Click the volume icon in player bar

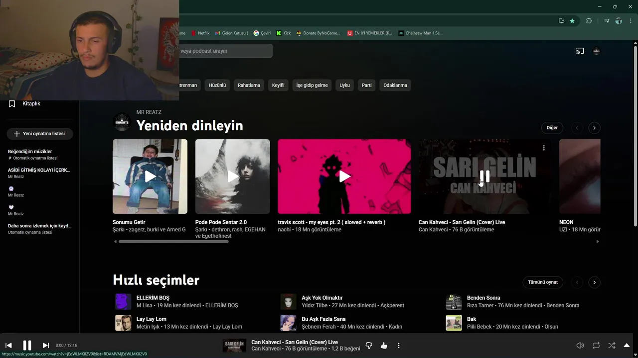580,345
